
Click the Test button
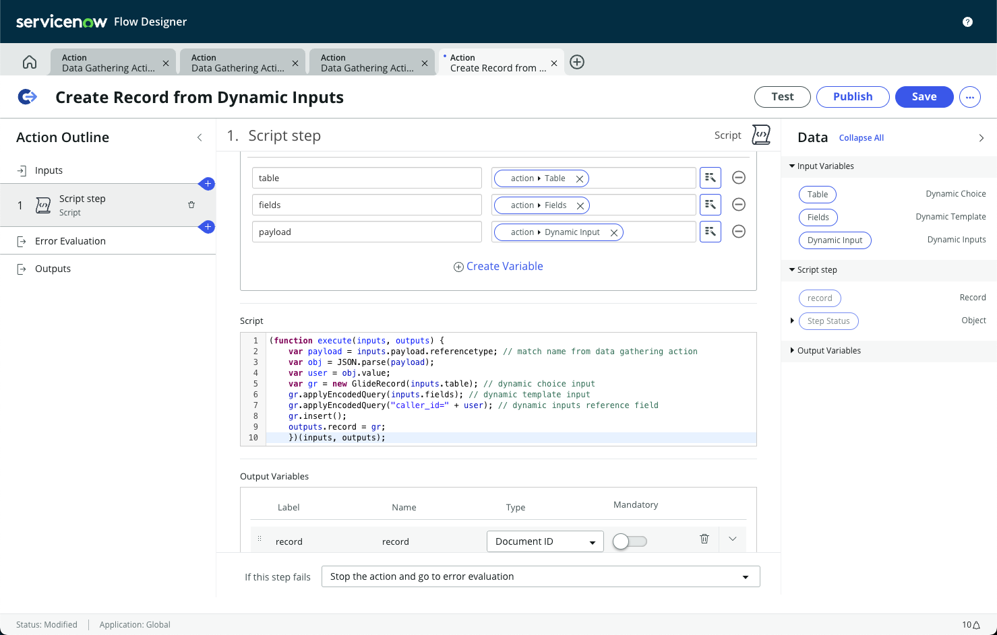coord(783,97)
